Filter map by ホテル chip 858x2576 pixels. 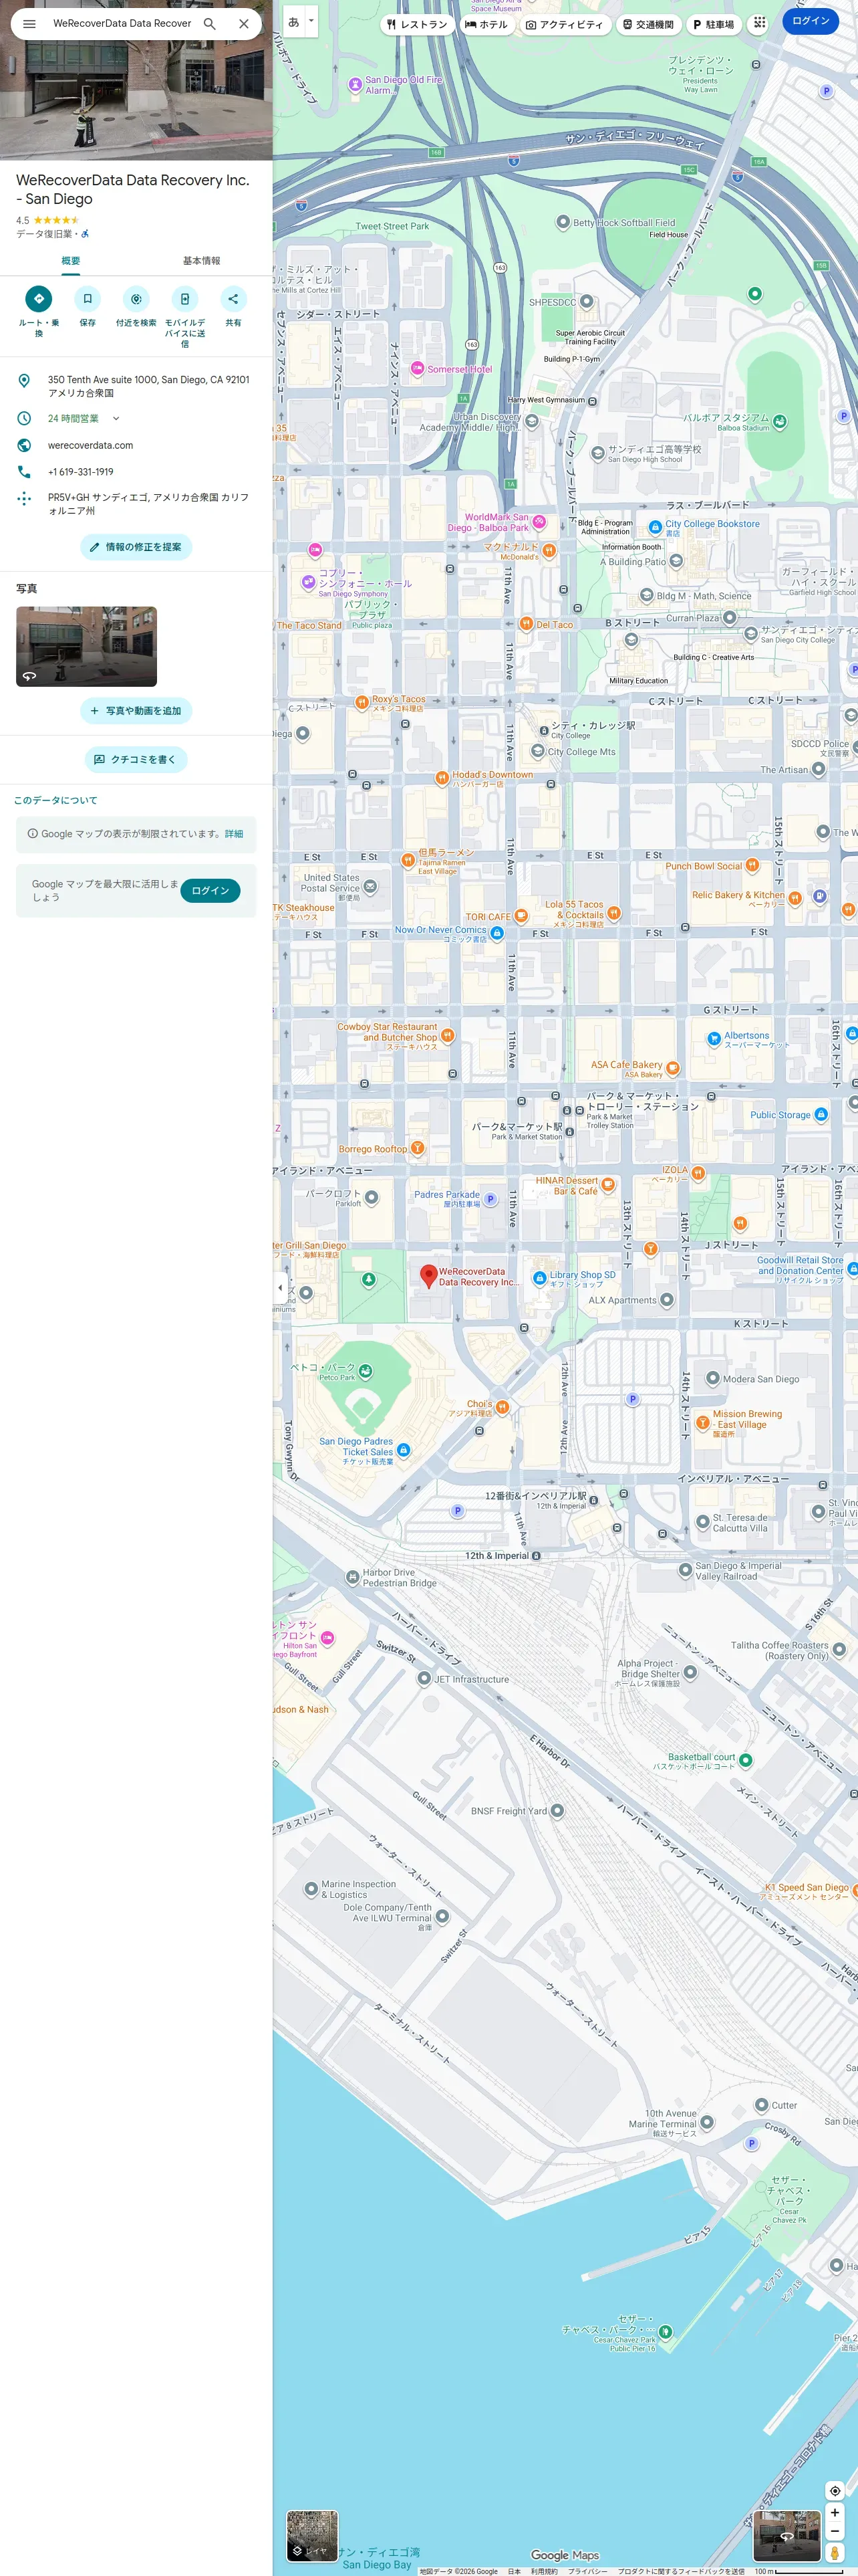click(486, 24)
